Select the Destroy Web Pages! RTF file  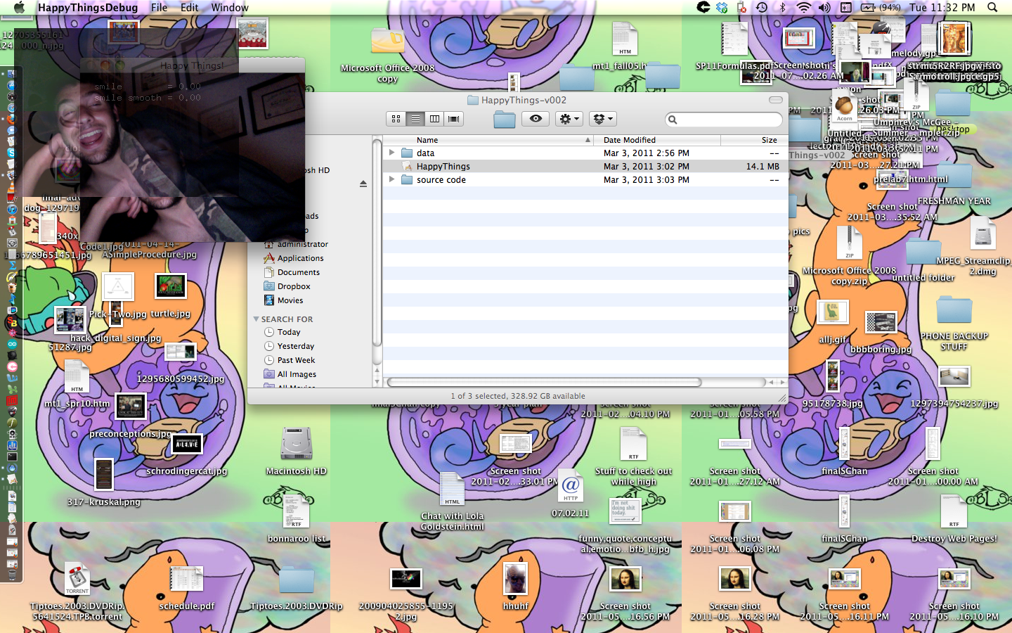coord(954,511)
